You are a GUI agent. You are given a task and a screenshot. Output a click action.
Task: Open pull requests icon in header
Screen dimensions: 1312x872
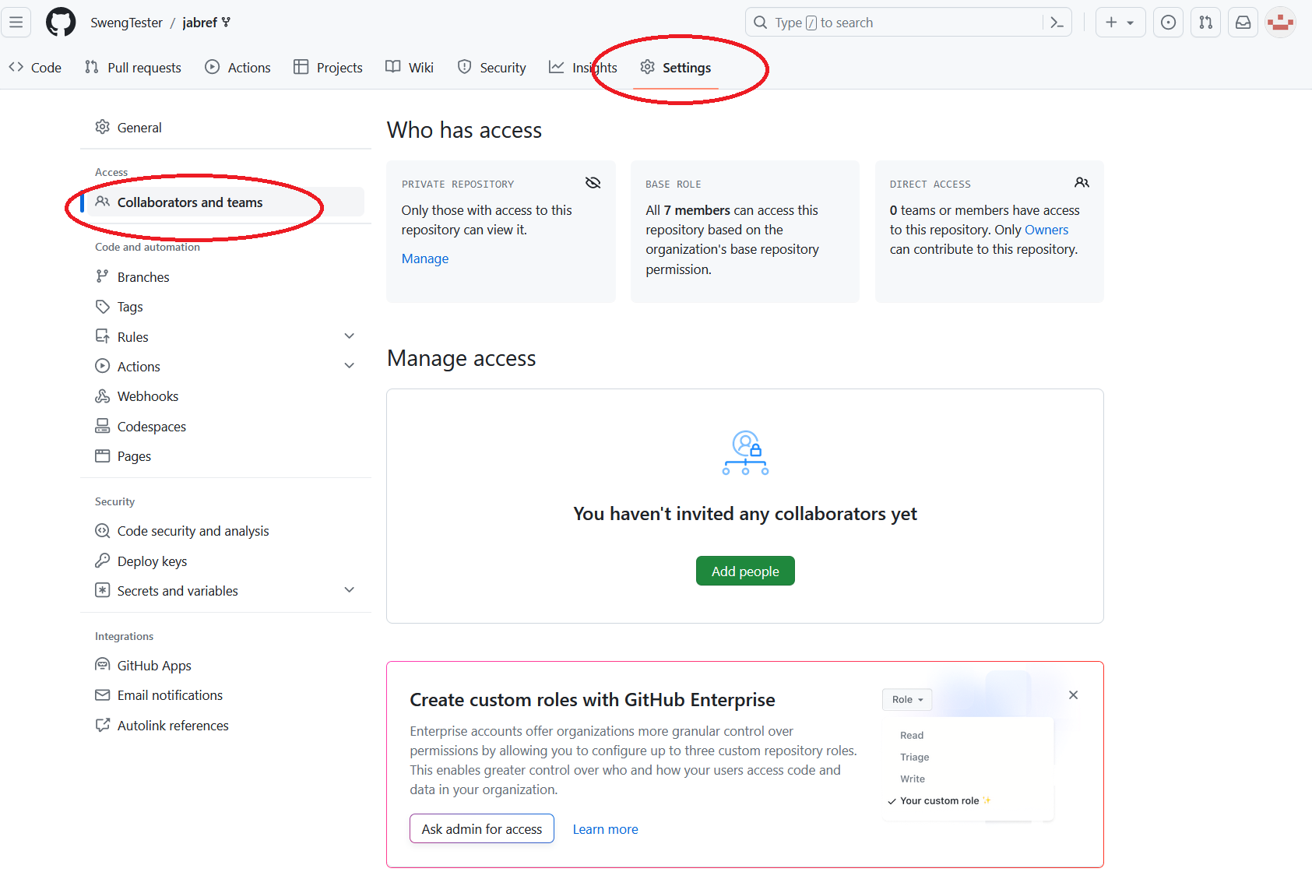coord(1205,23)
